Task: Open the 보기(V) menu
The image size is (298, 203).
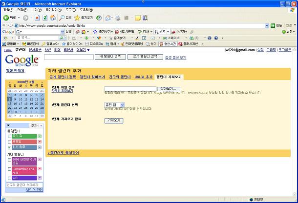Action: (x=36, y=10)
